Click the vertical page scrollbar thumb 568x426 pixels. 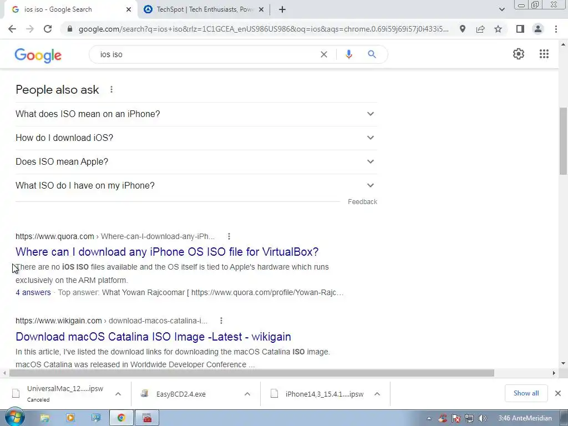pos(563,141)
